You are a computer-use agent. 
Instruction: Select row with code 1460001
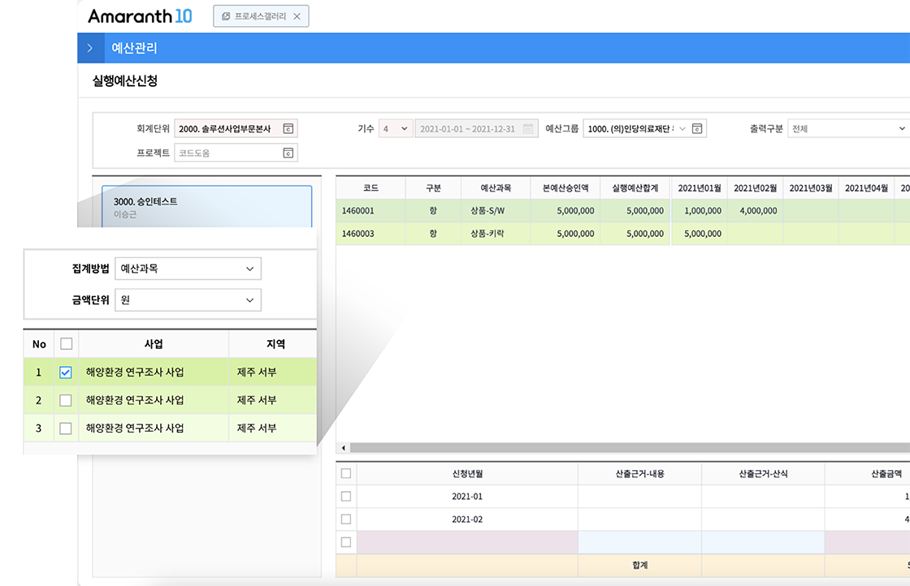pos(622,210)
